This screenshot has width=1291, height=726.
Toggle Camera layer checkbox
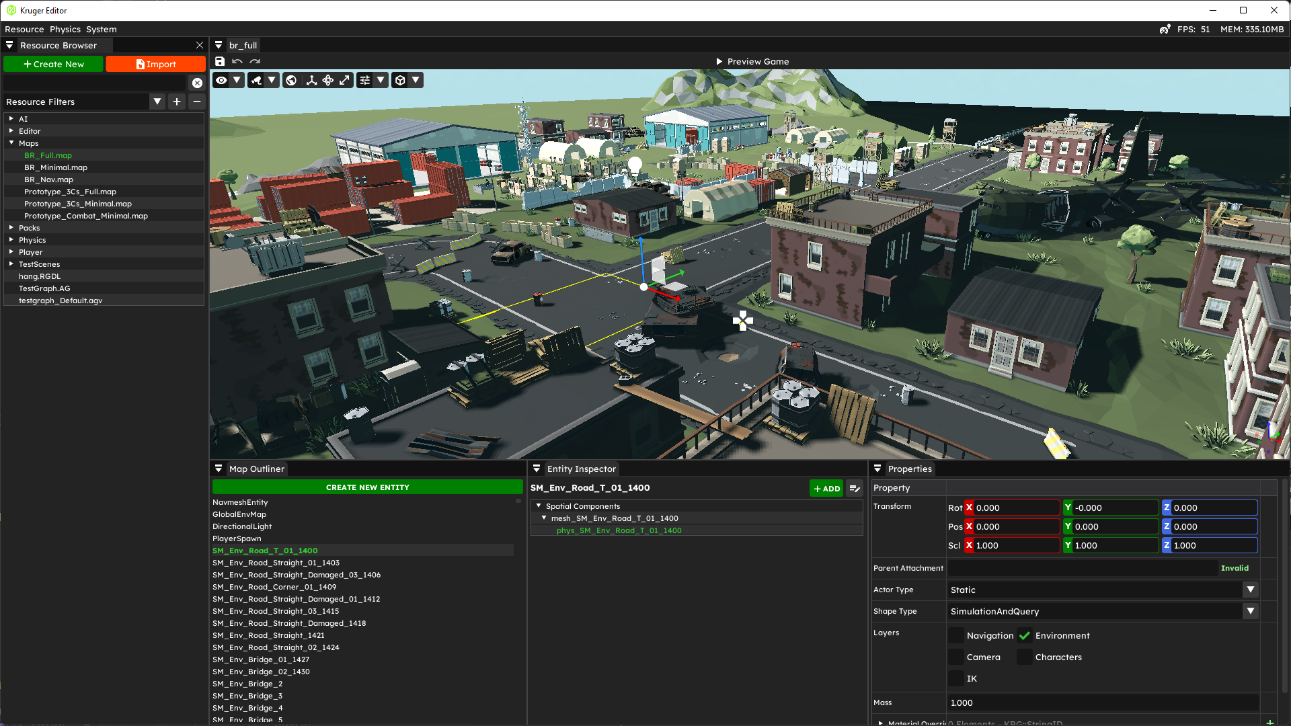(957, 657)
